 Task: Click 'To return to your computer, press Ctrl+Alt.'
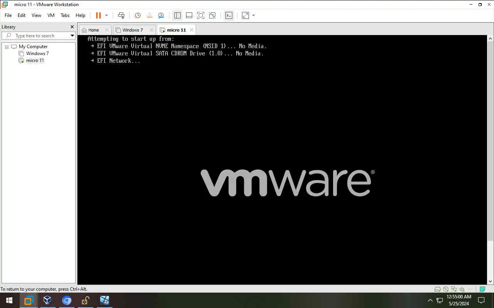pyautogui.click(x=44, y=289)
